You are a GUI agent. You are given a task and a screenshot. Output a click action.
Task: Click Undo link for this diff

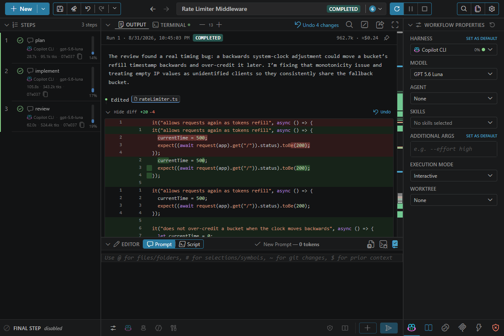point(382,112)
